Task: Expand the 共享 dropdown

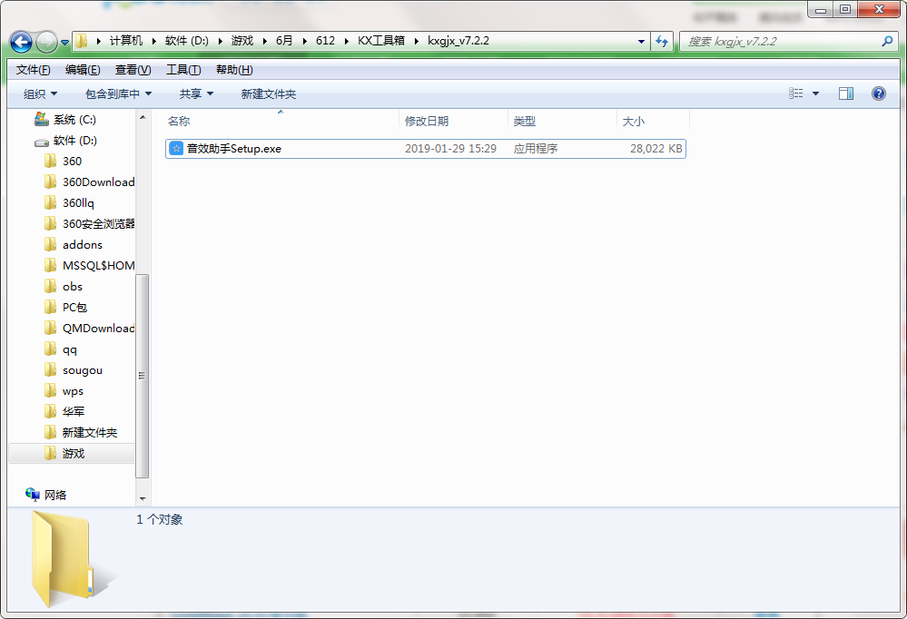Action: [196, 93]
